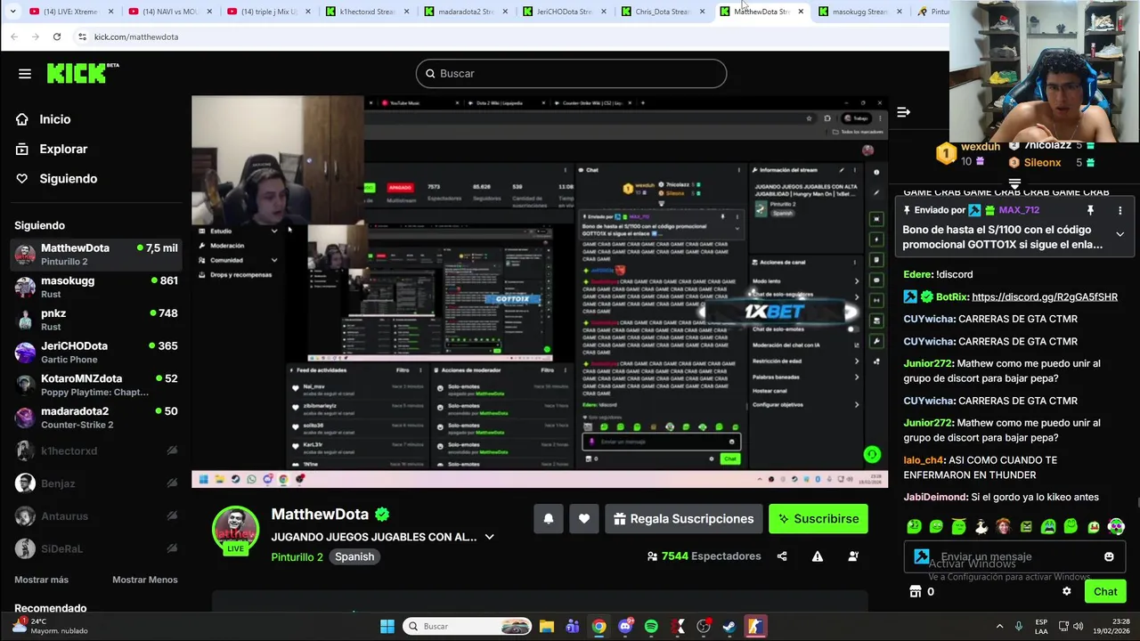The image size is (1140, 641).
Task: Report stream via warning icon
Action: pos(818,556)
